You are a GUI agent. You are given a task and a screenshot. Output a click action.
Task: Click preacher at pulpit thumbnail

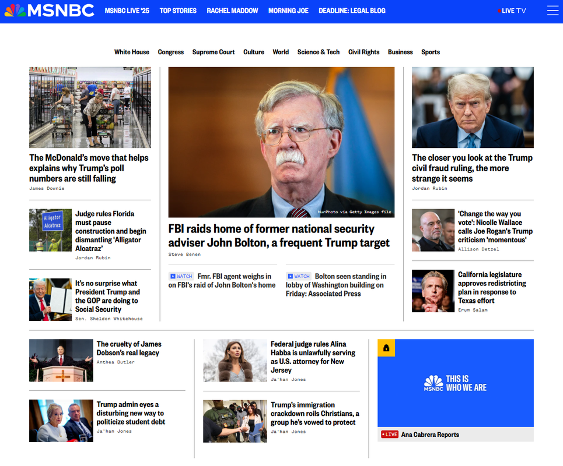(61, 361)
